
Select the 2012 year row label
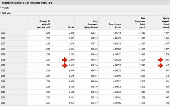[x=3, y=92]
